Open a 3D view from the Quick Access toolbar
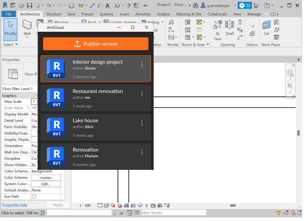The height and width of the screenshot is (221, 307). (117, 5)
